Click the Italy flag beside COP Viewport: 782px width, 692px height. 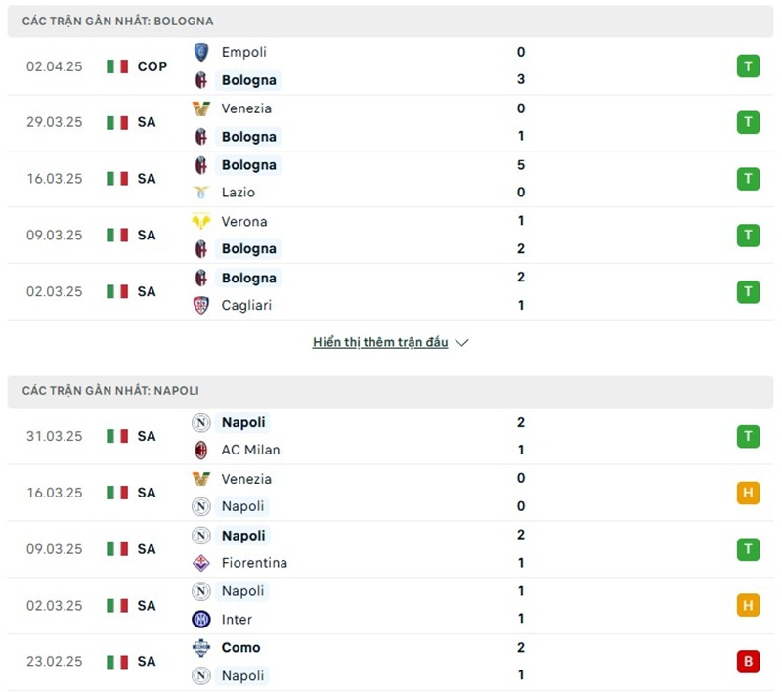(117, 66)
